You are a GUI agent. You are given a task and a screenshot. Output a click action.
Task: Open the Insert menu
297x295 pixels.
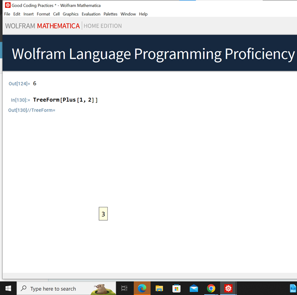pos(29,14)
